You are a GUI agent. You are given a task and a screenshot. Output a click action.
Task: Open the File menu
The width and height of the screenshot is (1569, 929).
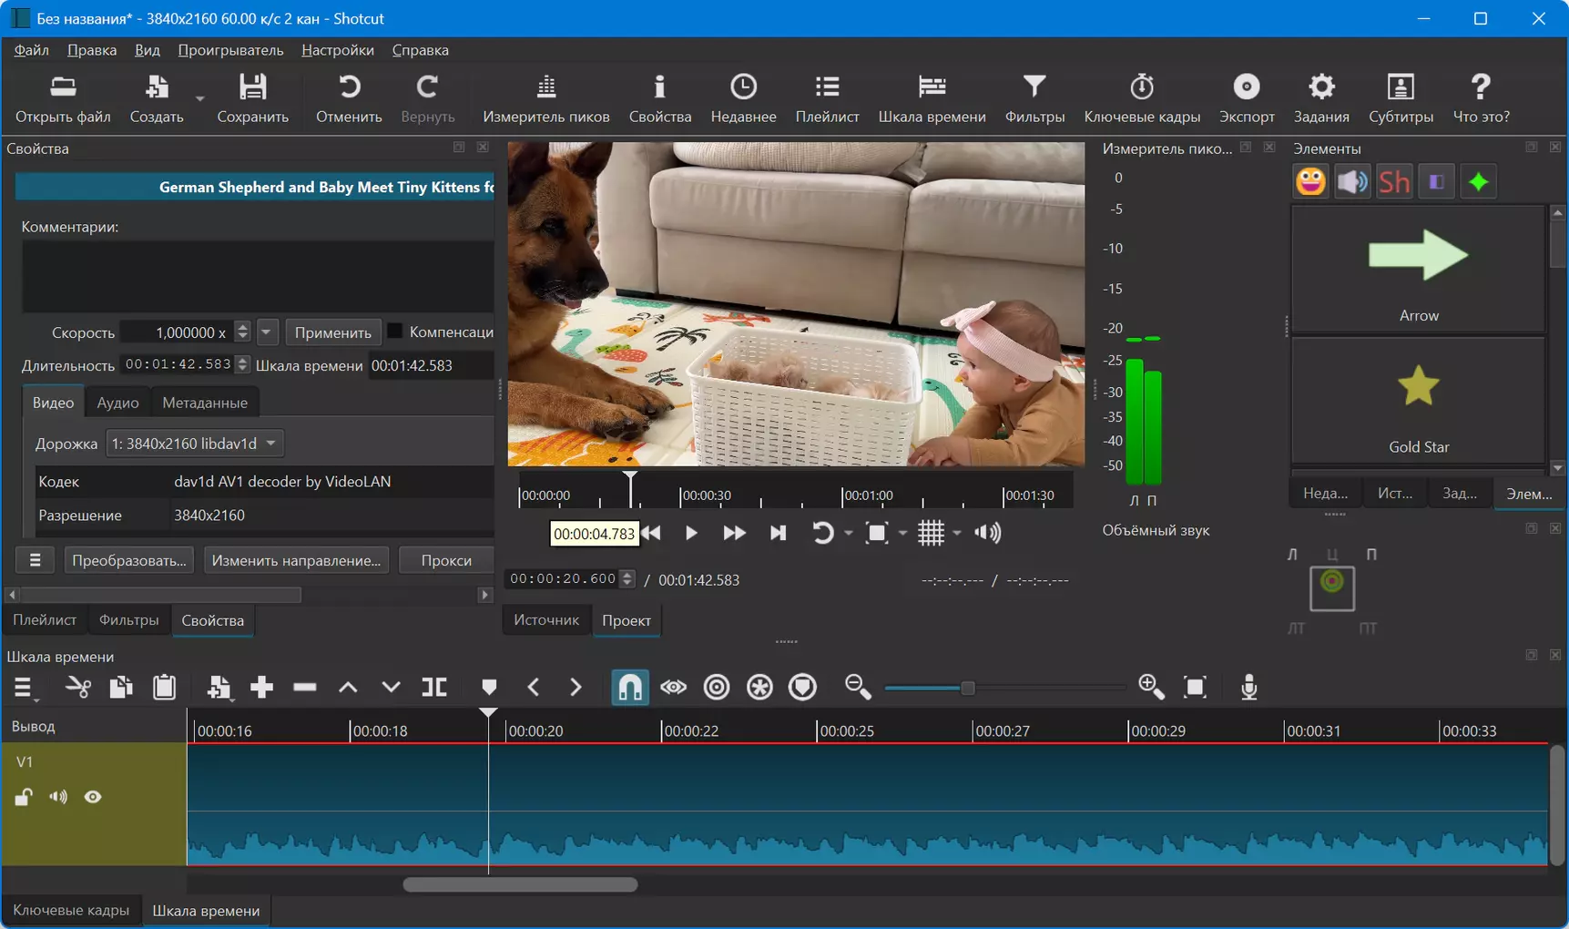click(x=32, y=50)
